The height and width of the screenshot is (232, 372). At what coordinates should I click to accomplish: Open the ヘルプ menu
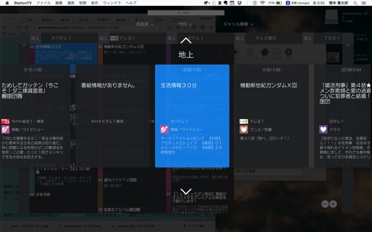(x=131, y=3)
